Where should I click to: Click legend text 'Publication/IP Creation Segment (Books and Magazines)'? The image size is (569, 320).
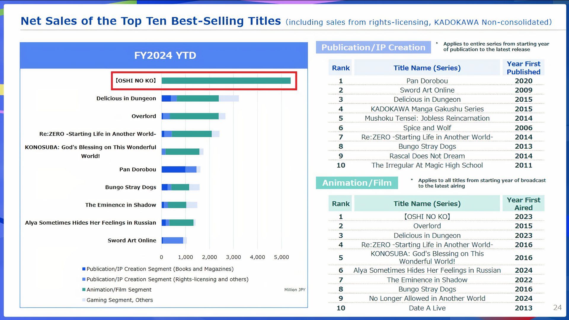(160, 269)
